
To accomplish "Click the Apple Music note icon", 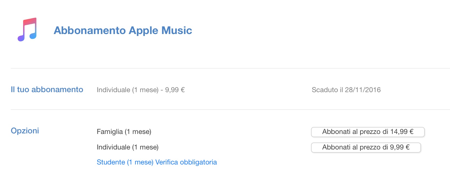I will (27, 30).
